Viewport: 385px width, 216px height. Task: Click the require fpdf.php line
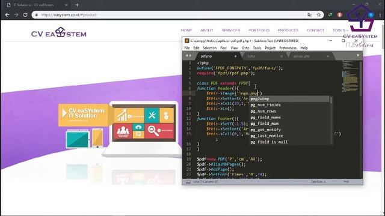[226, 73]
